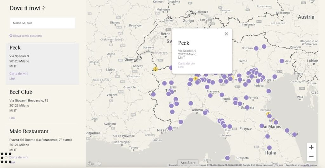Select Beef Club entry heading
325x168 pixels.
(x=21, y=92)
